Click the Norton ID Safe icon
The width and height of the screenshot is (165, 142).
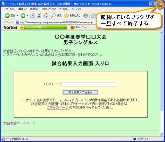click(x=72, y=27)
